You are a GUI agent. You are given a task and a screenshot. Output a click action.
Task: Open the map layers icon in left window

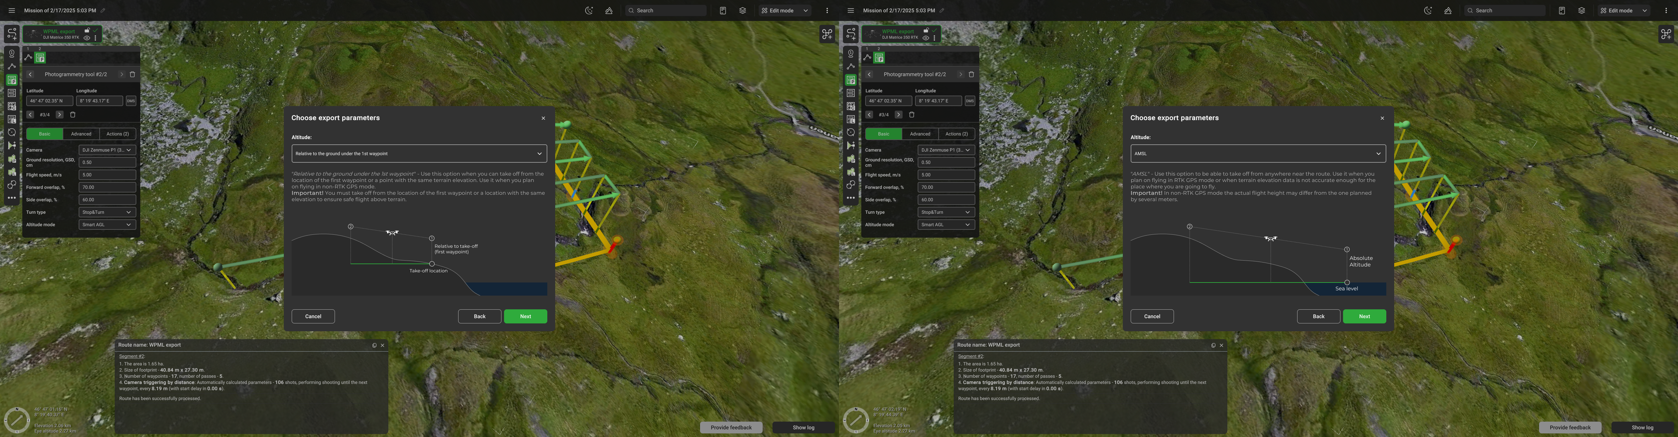click(742, 10)
